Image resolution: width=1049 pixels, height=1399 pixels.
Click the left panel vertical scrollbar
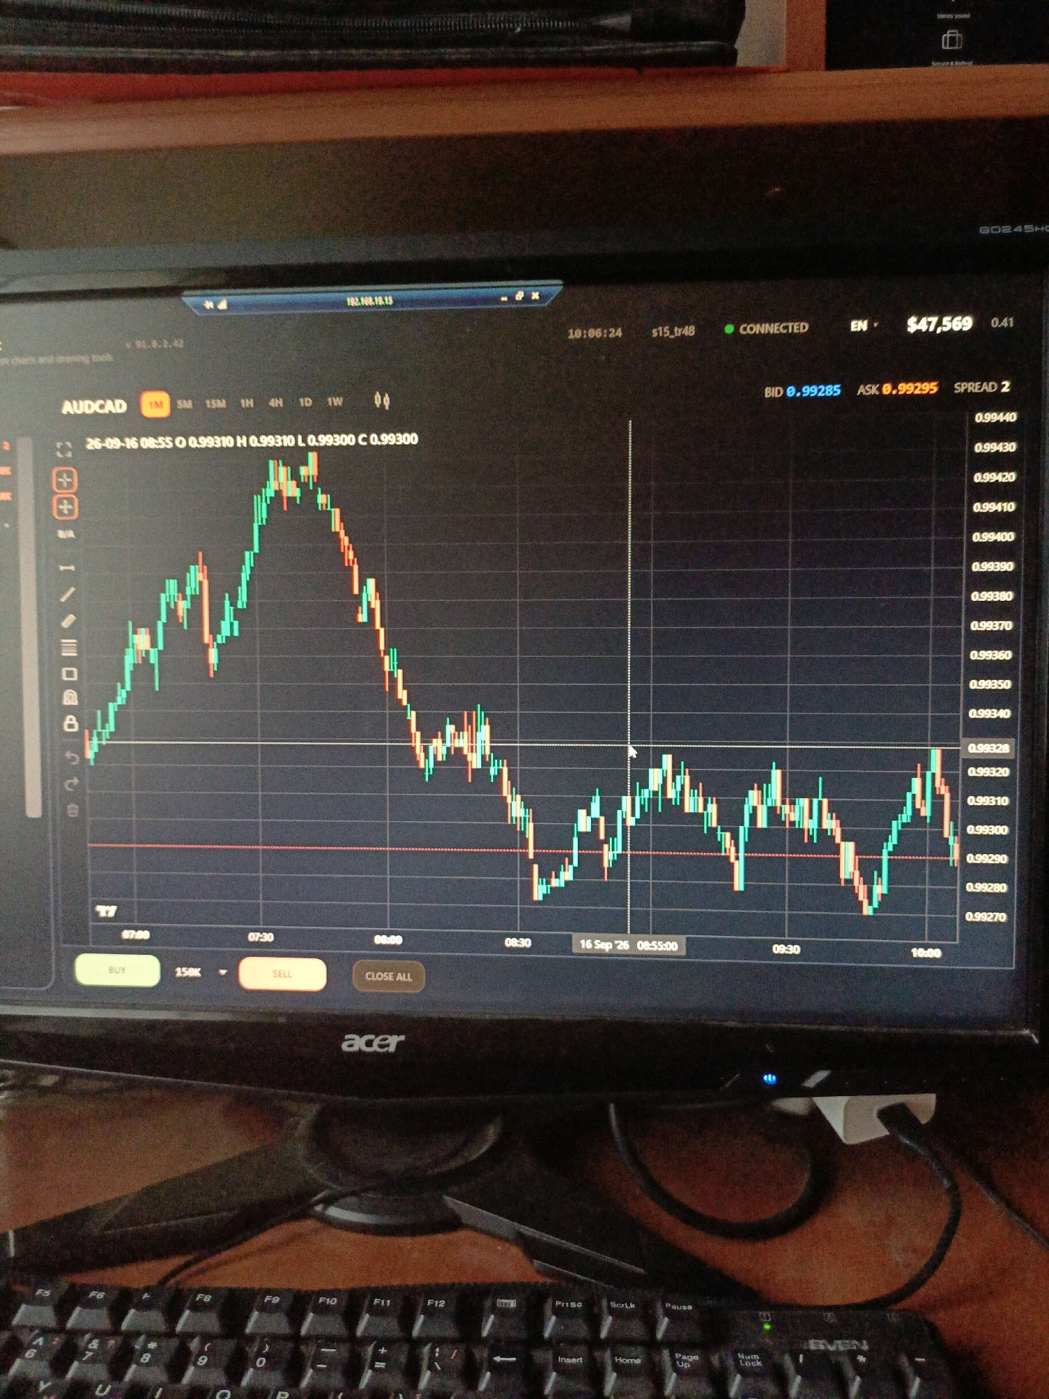point(31,627)
